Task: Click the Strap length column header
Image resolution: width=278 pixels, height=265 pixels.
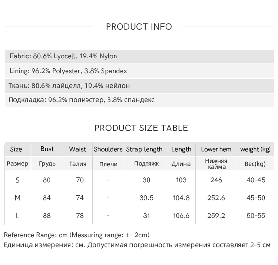Action: tap(144, 149)
